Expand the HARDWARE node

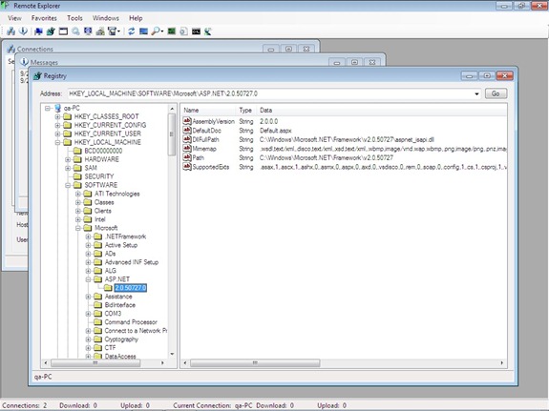click(68, 159)
